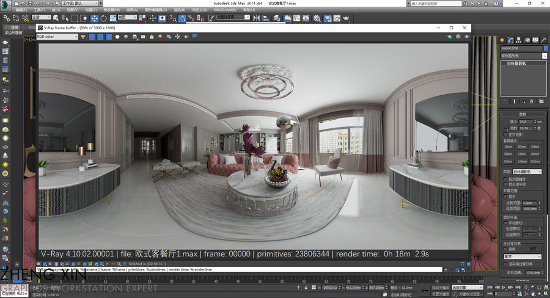Open Modify panel tab icon
The height and width of the screenshot is (298, 550).
[x=510, y=40]
